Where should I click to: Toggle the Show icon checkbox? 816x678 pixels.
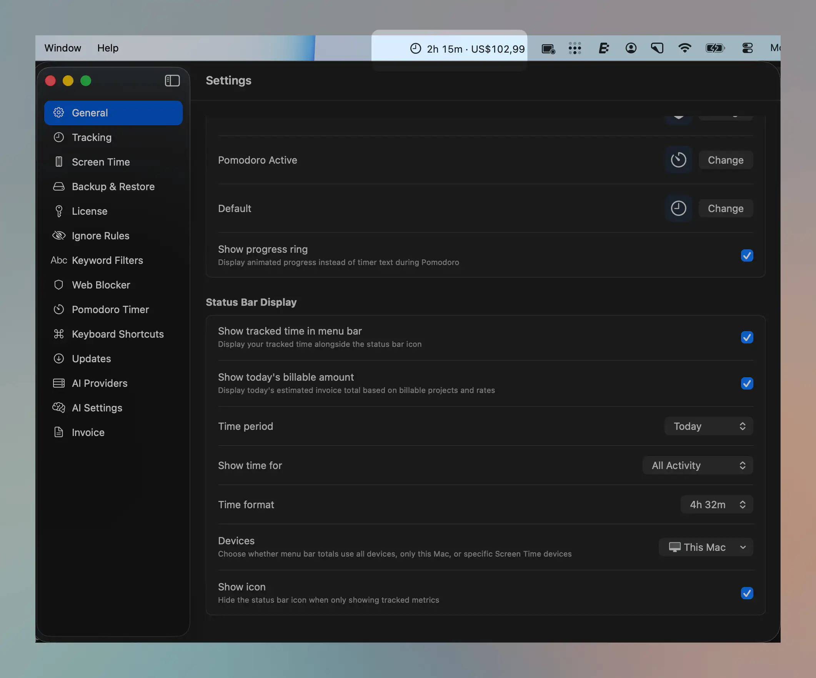(x=747, y=593)
